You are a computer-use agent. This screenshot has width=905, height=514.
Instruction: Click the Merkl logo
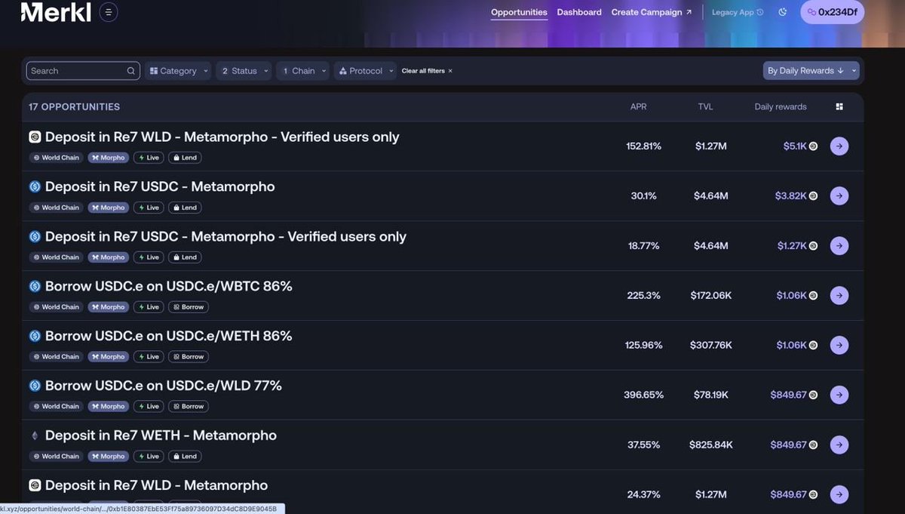pyautogui.click(x=56, y=12)
